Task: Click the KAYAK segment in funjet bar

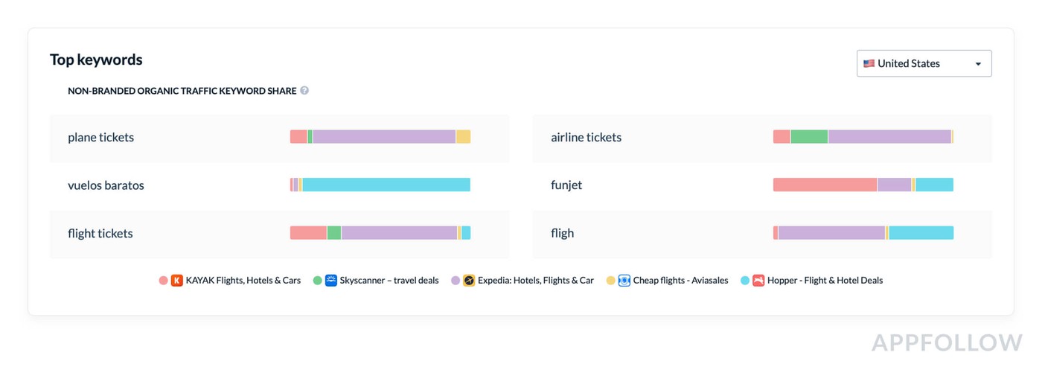Action: point(825,185)
